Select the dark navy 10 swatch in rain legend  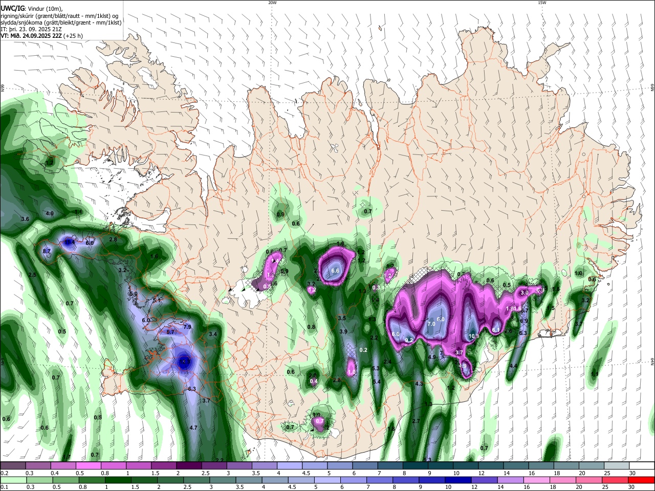pyautogui.click(x=457, y=480)
